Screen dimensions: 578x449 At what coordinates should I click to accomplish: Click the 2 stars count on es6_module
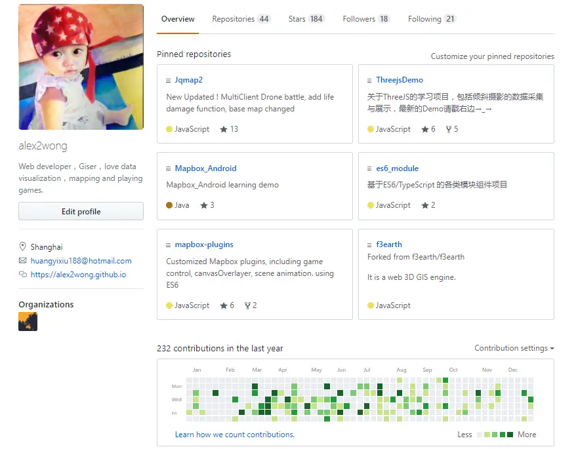(433, 205)
